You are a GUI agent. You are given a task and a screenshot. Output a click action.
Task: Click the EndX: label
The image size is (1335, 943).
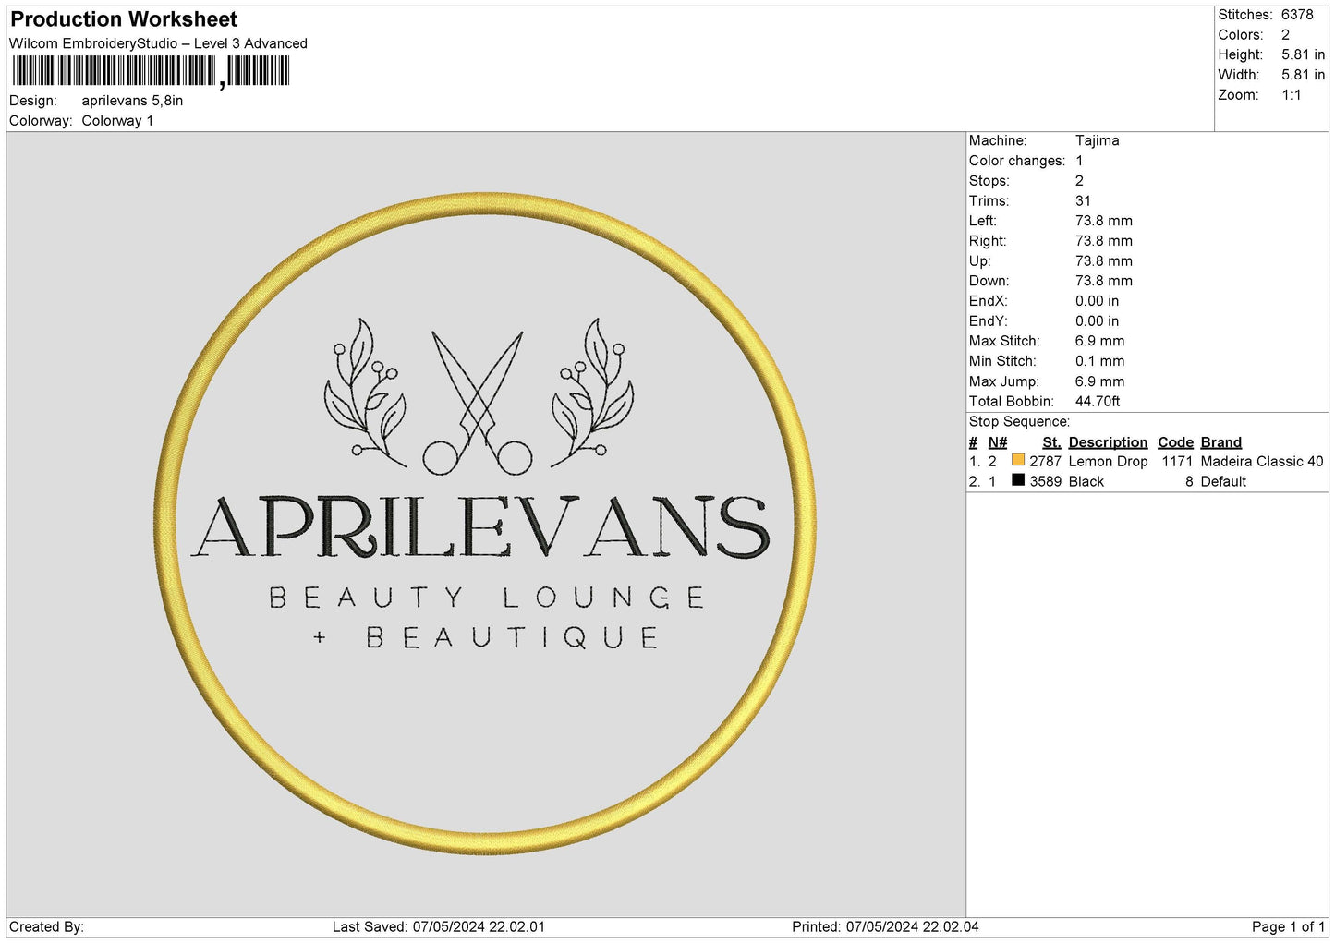(988, 301)
